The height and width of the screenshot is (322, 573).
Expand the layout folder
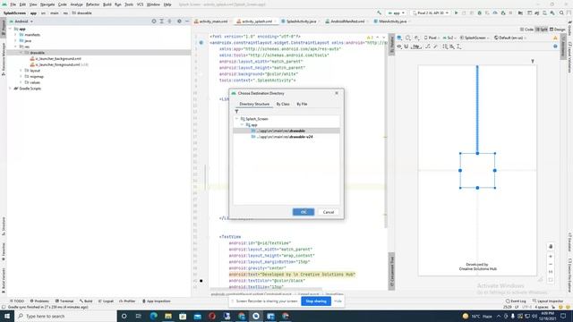21,71
